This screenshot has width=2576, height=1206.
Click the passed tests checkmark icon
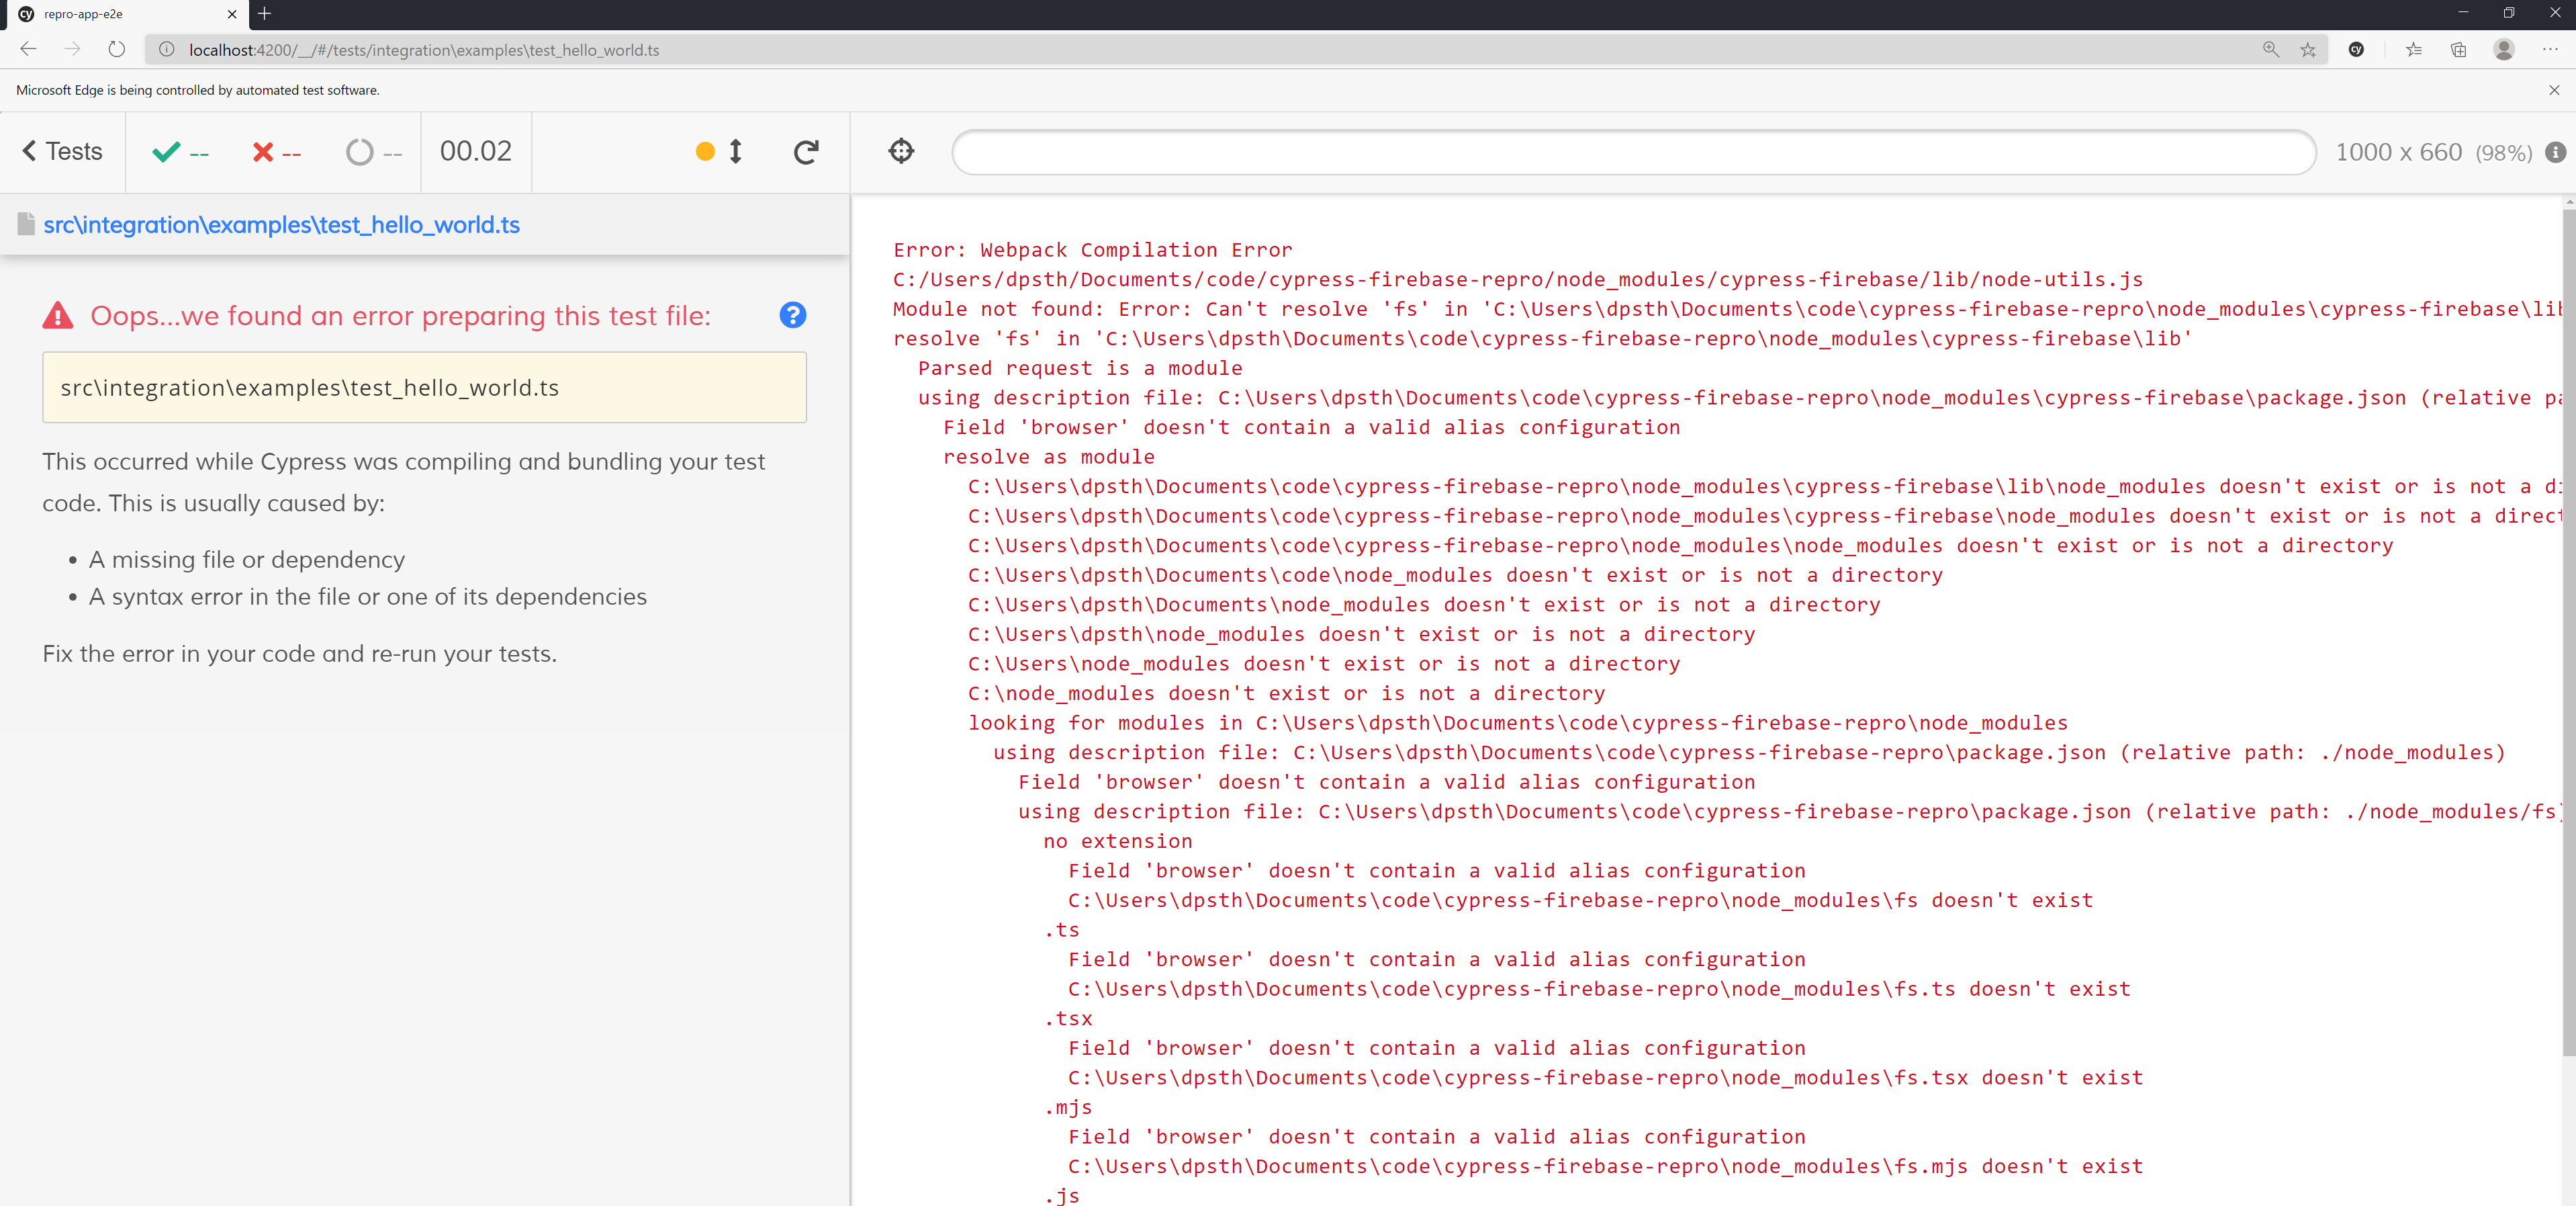pyautogui.click(x=166, y=152)
